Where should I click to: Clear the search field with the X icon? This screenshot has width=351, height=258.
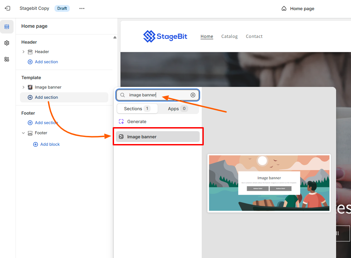tap(193, 95)
